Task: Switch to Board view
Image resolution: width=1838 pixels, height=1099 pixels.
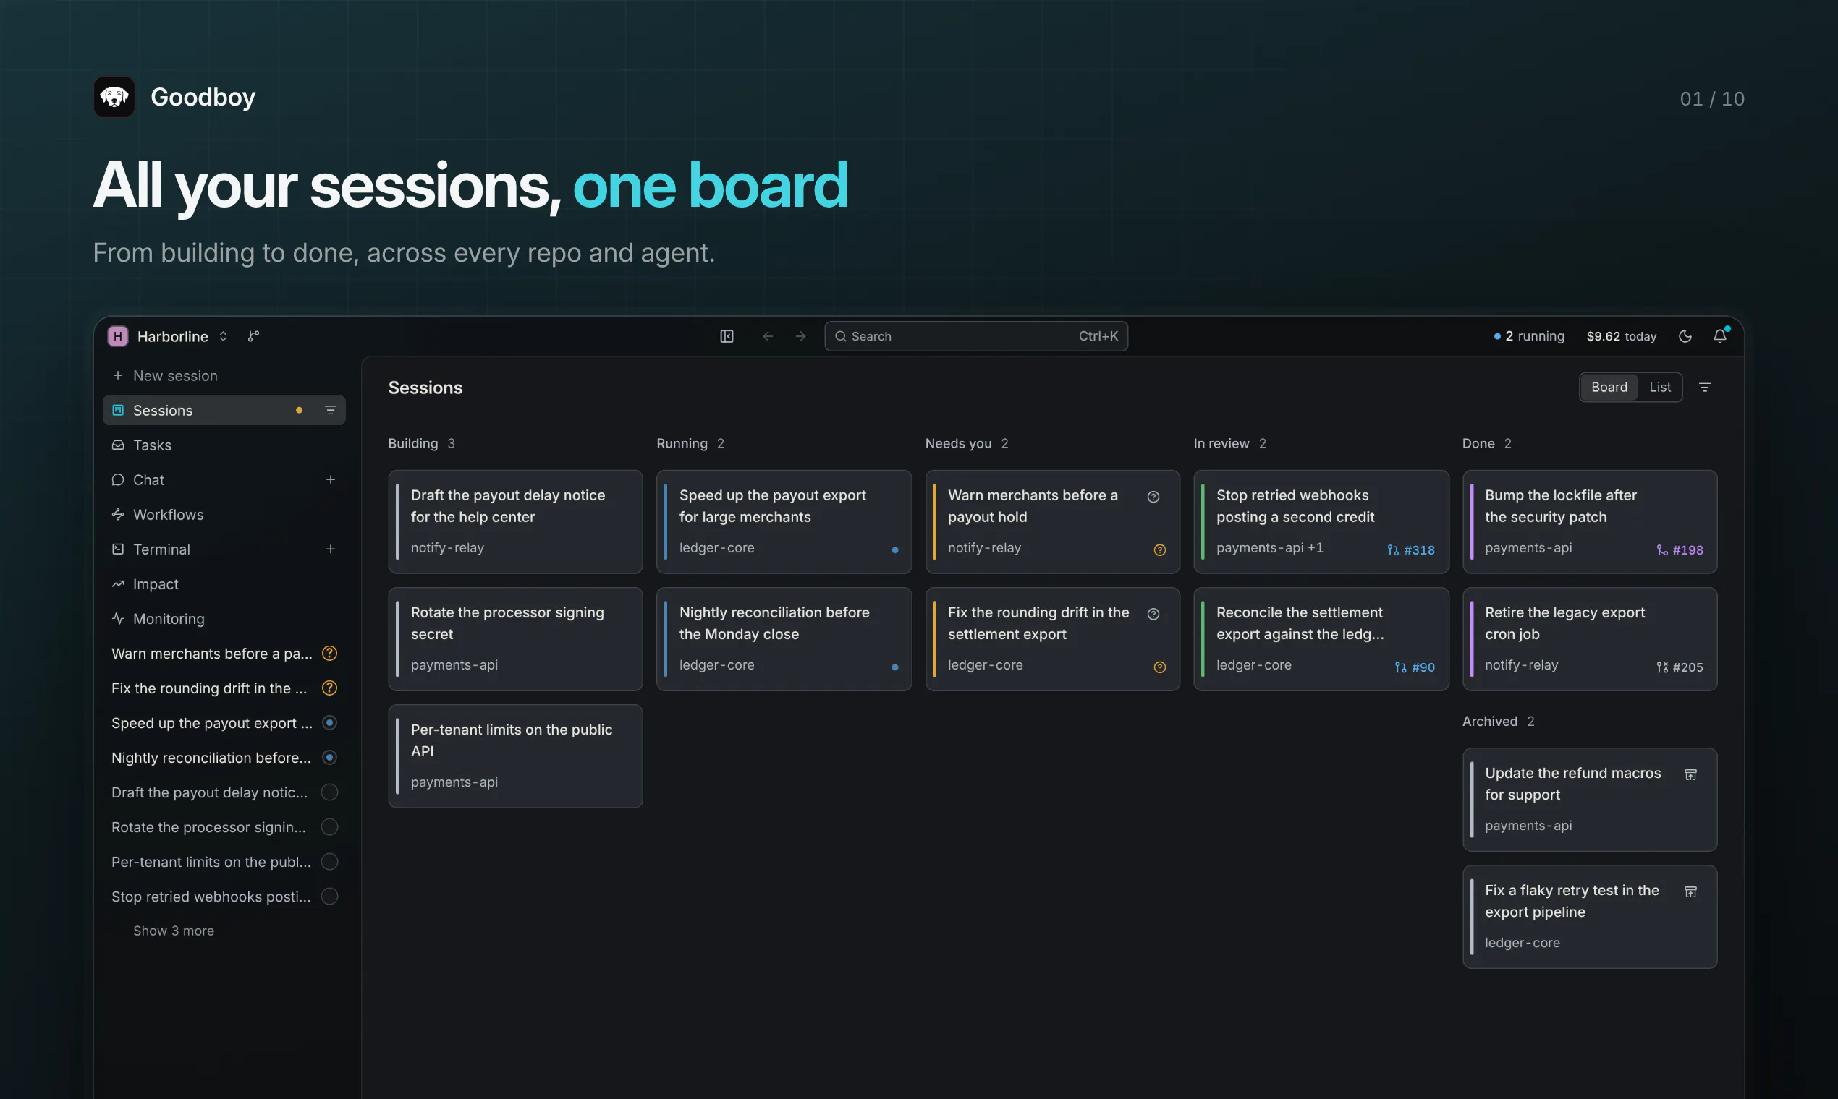Action: point(1609,388)
